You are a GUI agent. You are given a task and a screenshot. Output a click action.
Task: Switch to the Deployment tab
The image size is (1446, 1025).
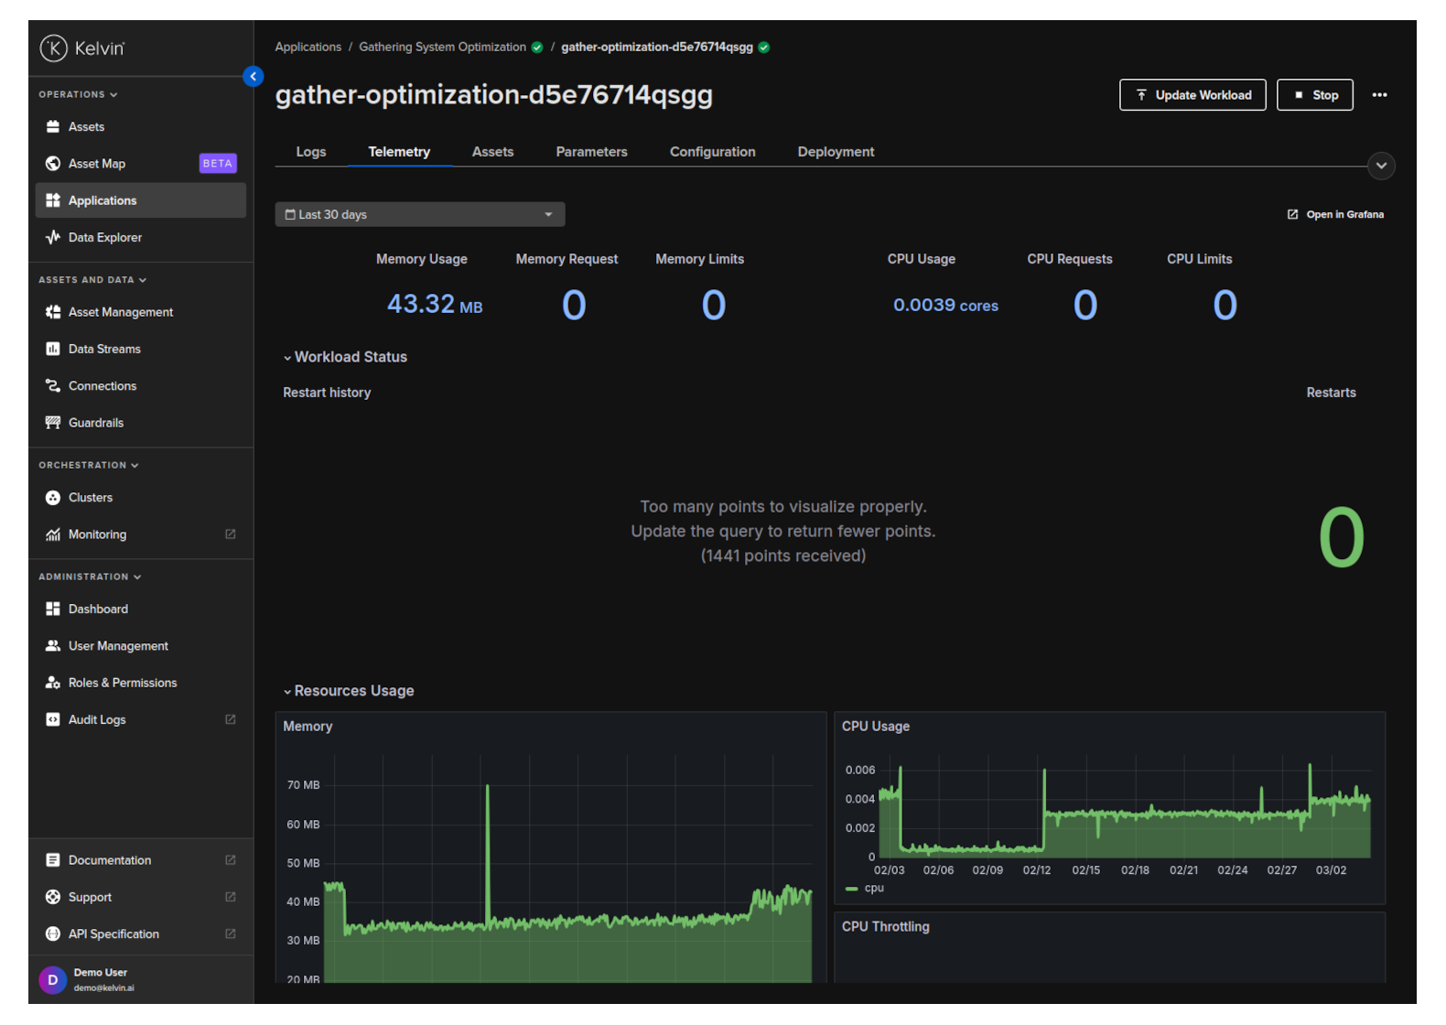pos(836,152)
